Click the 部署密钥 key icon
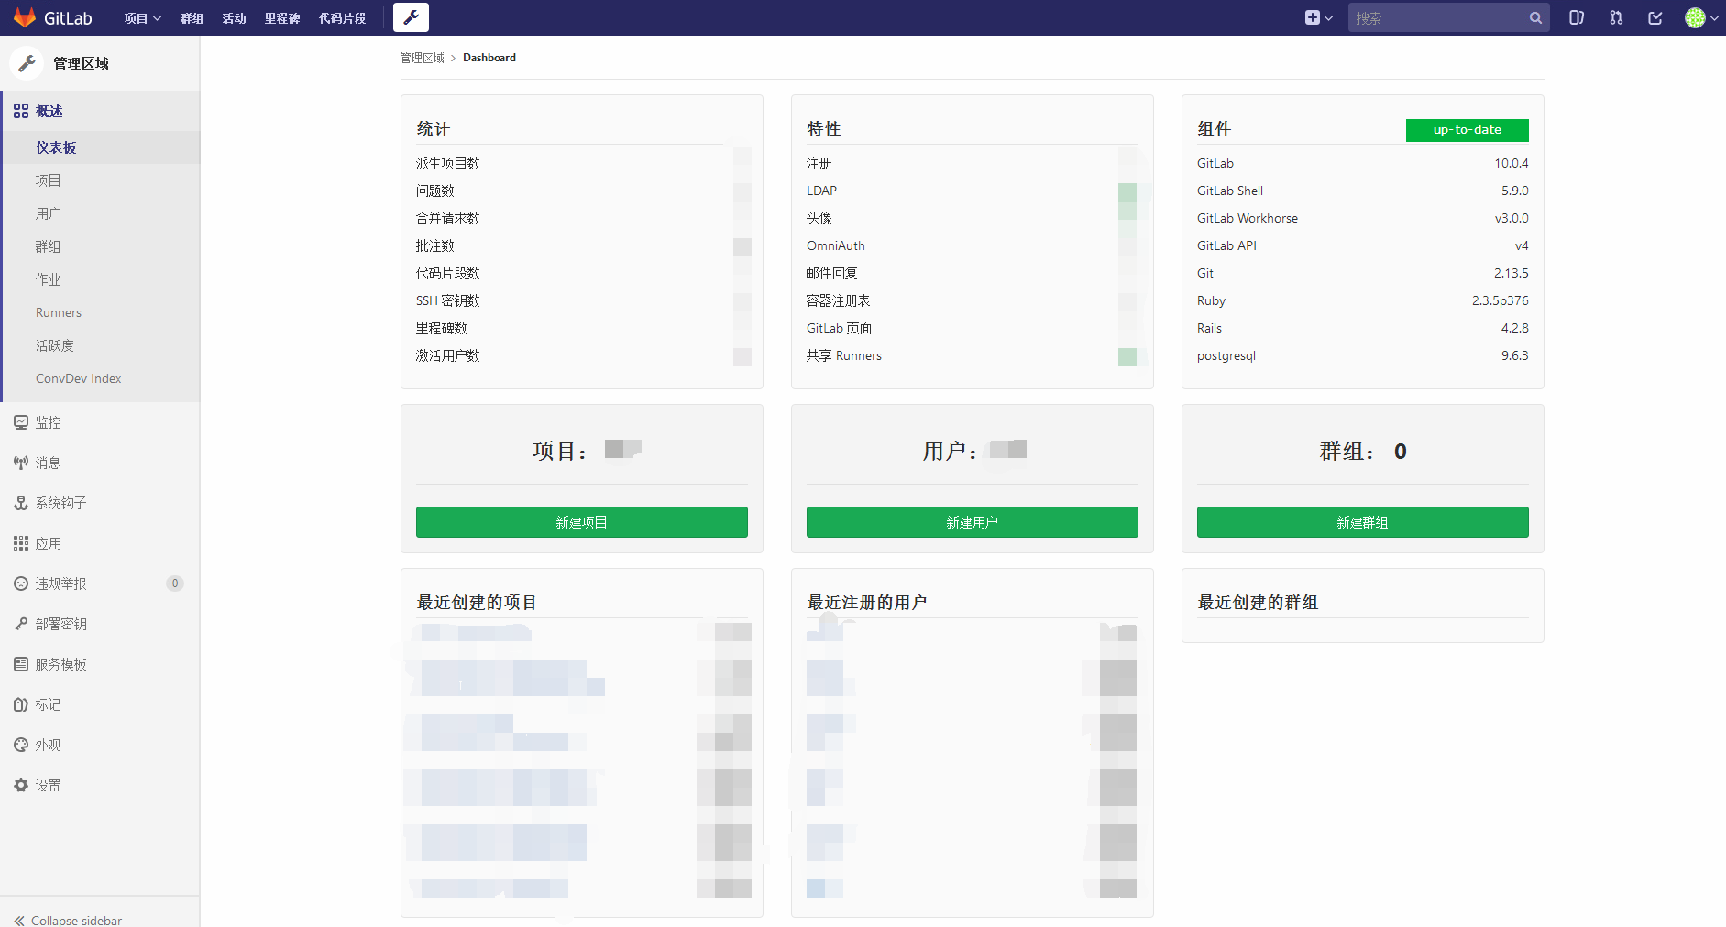This screenshot has width=1726, height=927. 21,624
